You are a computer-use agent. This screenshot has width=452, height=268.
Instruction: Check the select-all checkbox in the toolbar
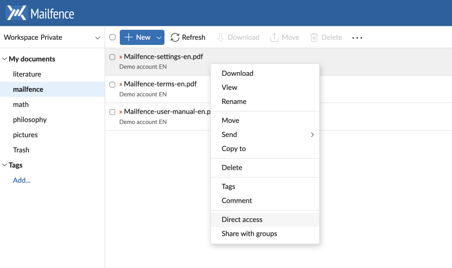pos(112,37)
